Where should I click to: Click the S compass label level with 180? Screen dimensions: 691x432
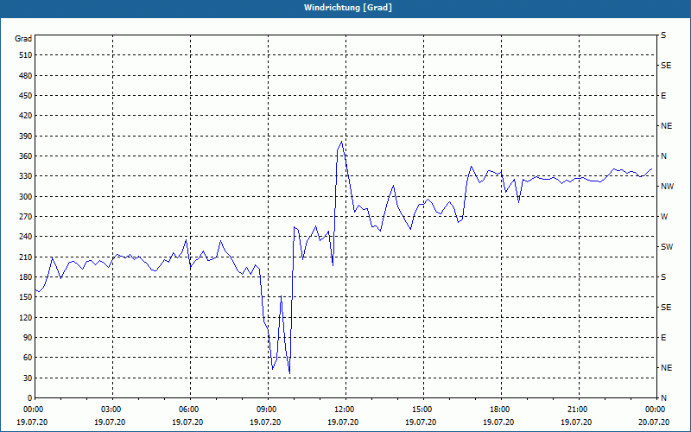point(663,277)
